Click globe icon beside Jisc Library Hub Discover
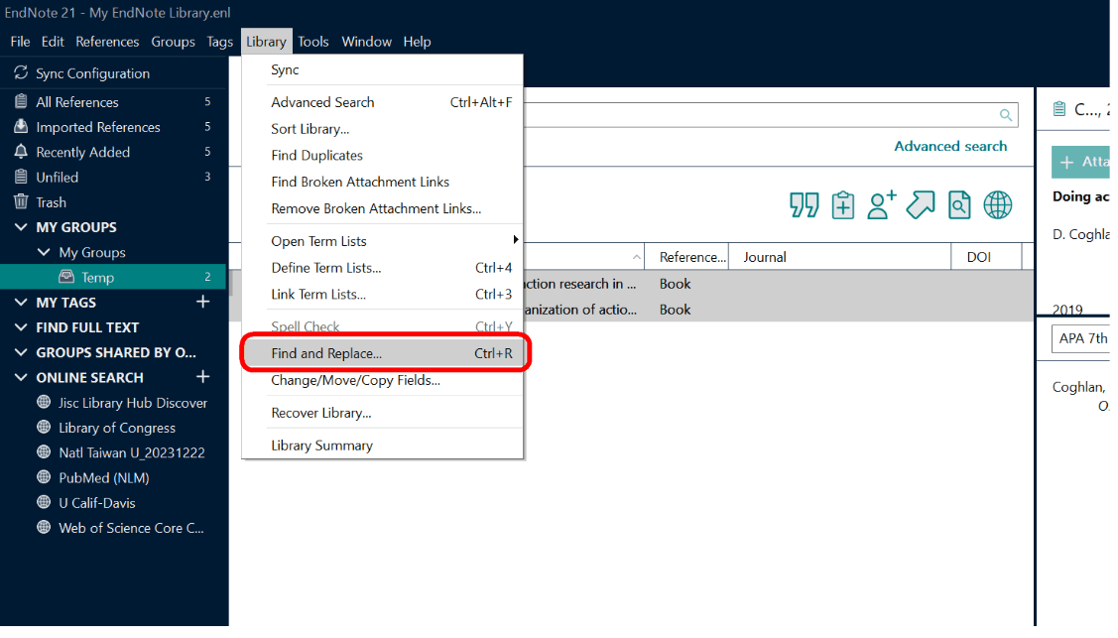 tap(44, 402)
